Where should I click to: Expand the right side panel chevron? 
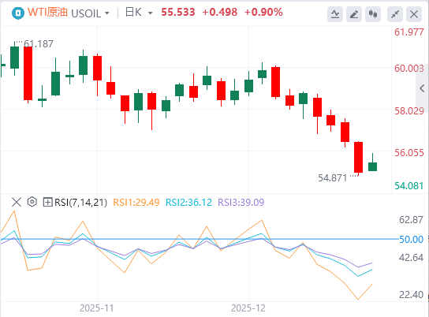(x=422, y=88)
